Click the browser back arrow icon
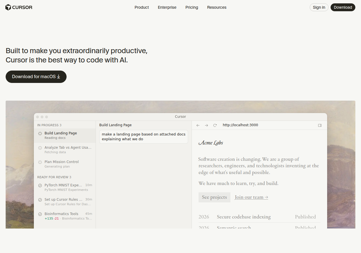361x253 pixels. coord(198,125)
